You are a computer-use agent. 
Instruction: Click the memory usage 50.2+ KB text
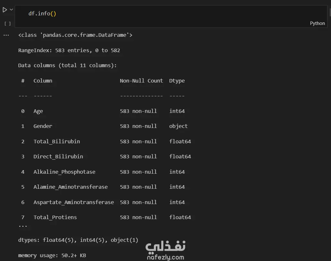(52, 255)
